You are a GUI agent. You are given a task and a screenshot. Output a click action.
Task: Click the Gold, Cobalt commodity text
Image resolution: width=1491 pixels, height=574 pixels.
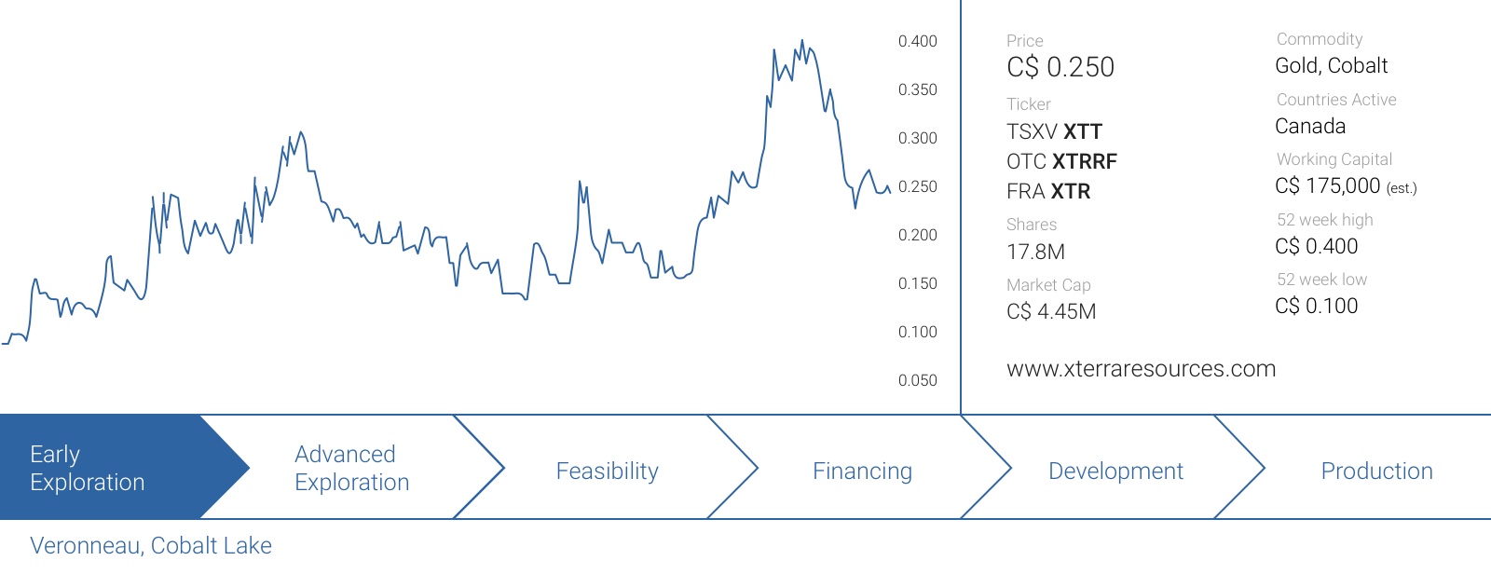1331,65
